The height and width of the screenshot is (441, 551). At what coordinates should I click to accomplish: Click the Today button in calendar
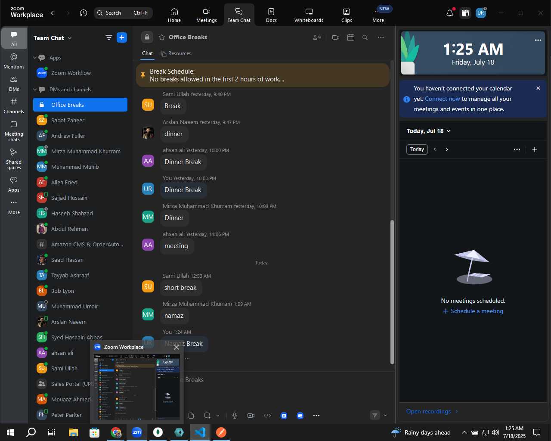[417, 149]
